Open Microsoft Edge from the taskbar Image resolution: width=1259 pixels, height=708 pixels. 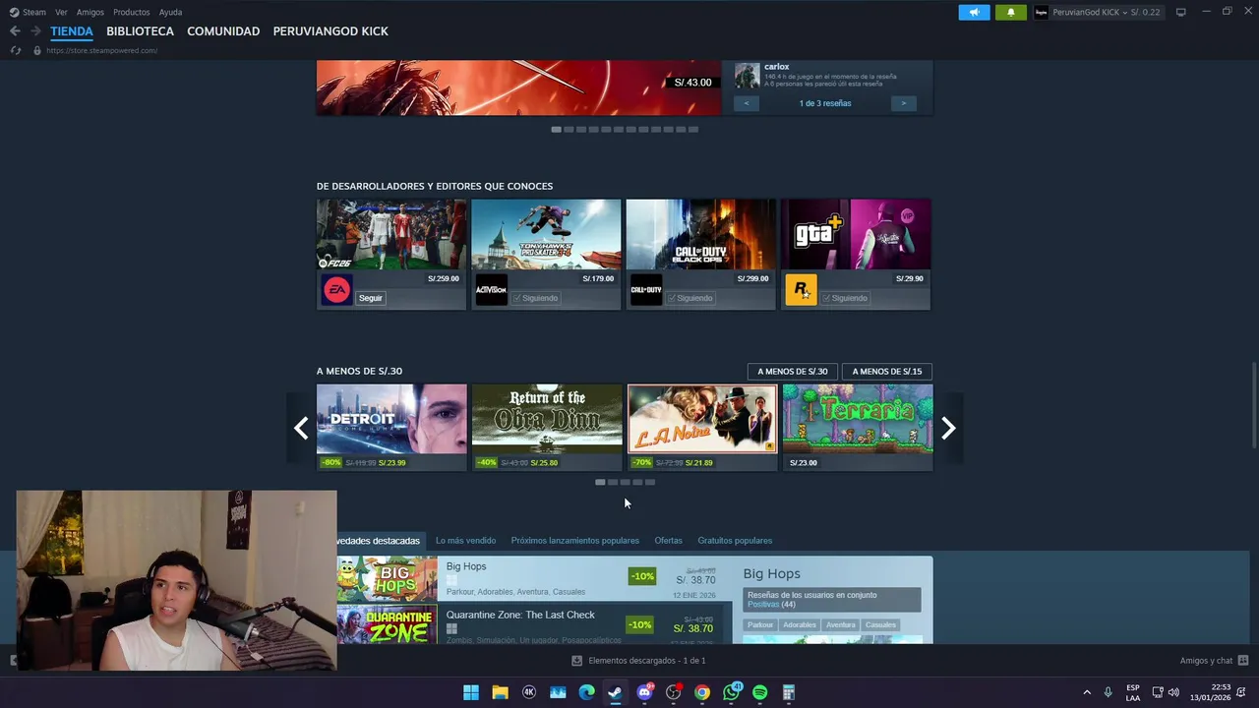tap(586, 692)
